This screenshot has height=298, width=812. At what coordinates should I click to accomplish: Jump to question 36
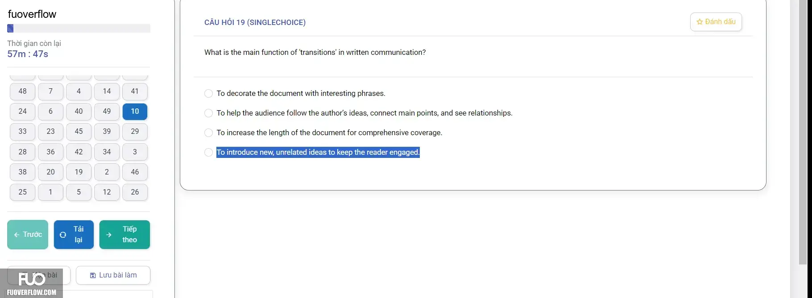pos(50,152)
